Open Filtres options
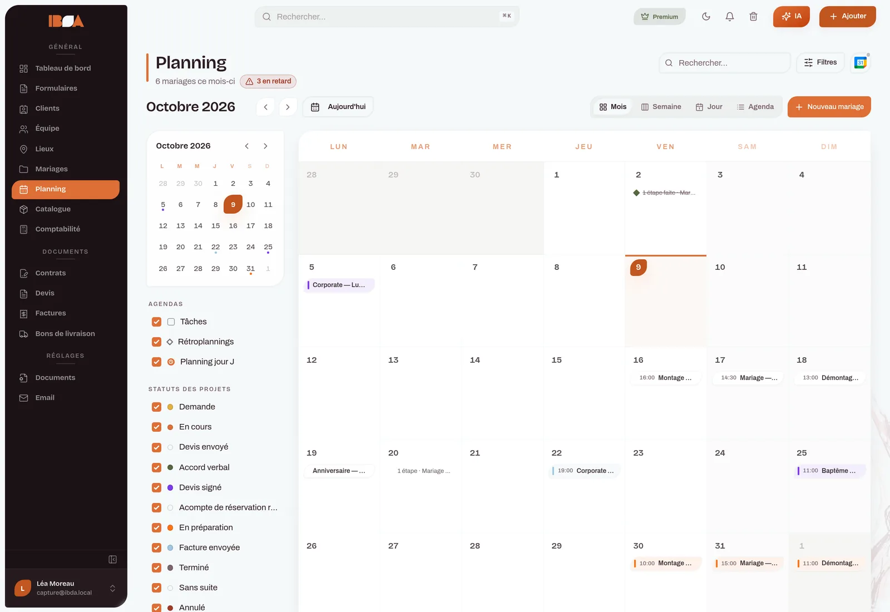The image size is (890, 612). 820,62
